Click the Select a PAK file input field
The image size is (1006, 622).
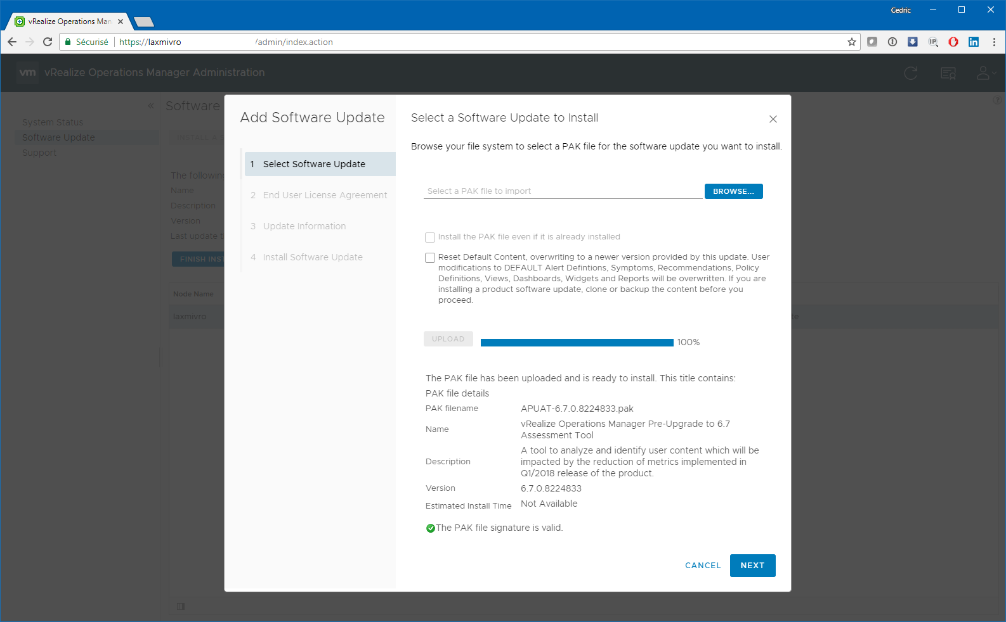562,191
